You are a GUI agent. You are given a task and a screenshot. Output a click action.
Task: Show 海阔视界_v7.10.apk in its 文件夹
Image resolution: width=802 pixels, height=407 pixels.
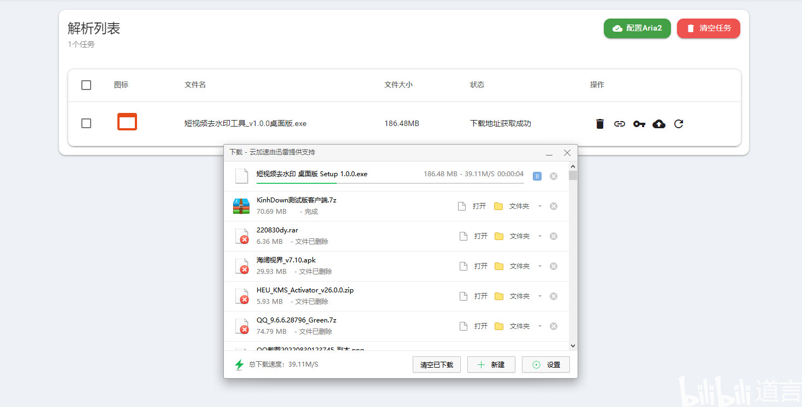(512, 266)
